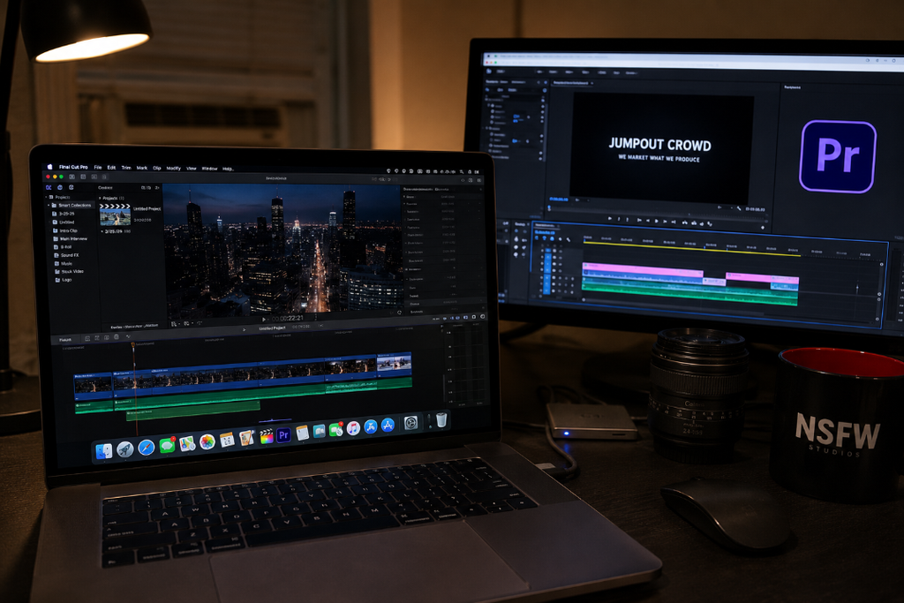Open Messages from the Dock

167,445
